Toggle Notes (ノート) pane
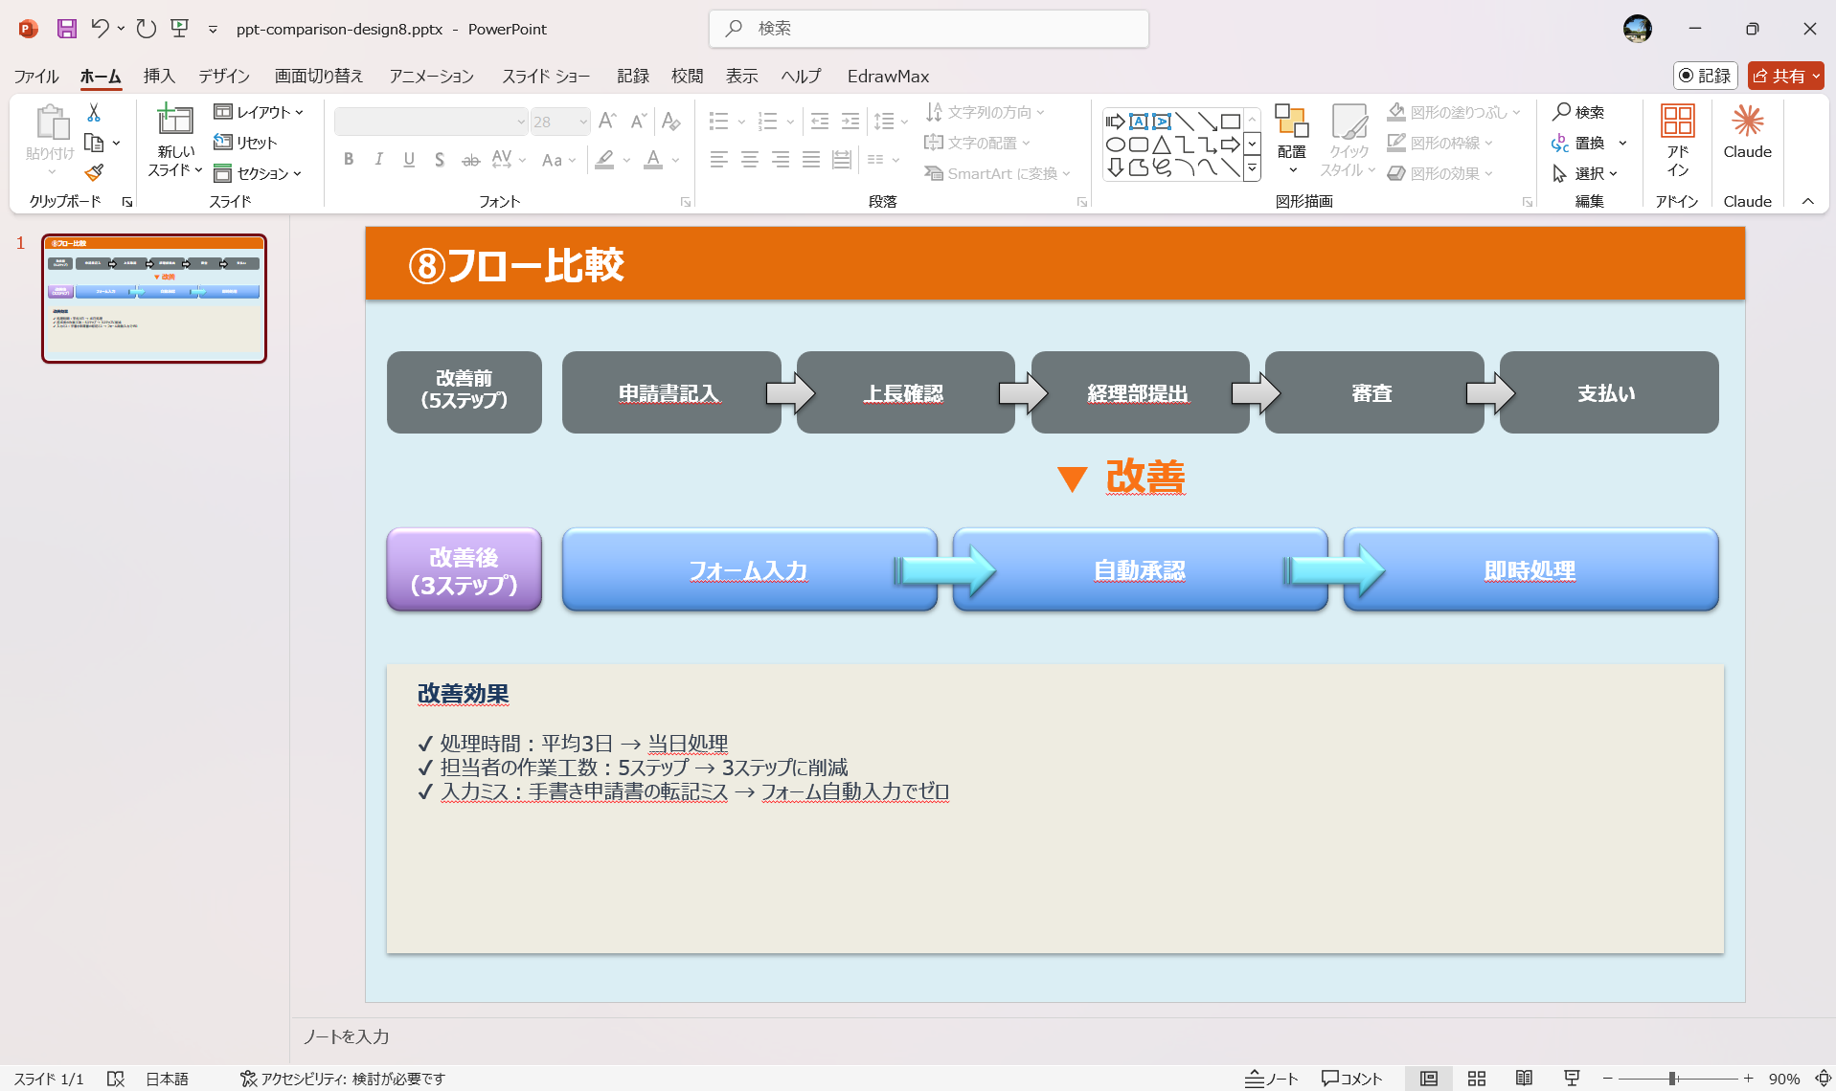This screenshot has height=1091, width=1836. (1272, 1079)
